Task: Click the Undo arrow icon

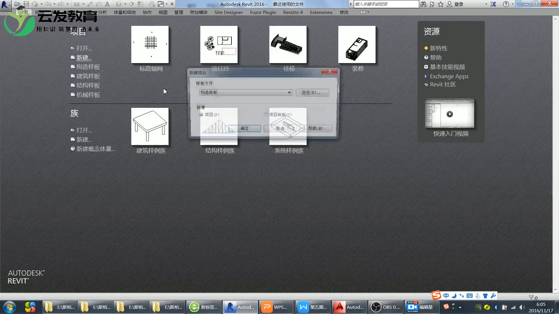Action: pyautogui.click(x=48, y=4)
